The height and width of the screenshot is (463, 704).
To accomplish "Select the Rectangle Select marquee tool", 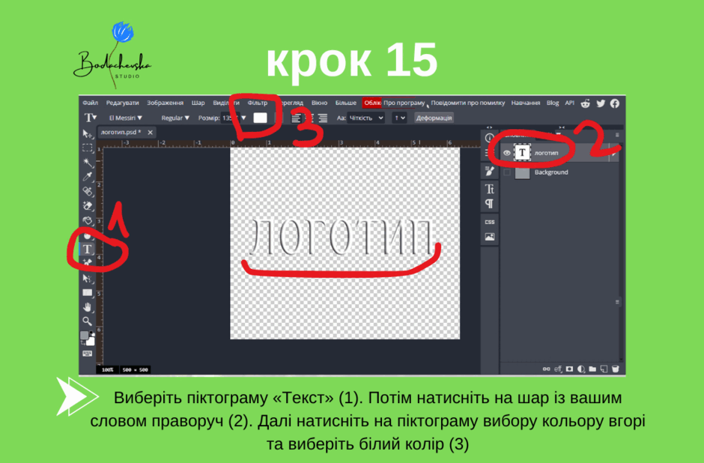I will coord(87,148).
